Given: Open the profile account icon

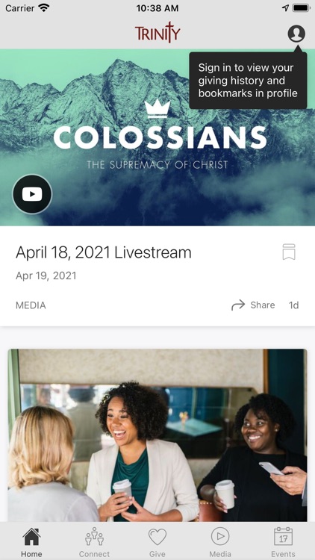Looking at the screenshot, I should [x=296, y=34].
